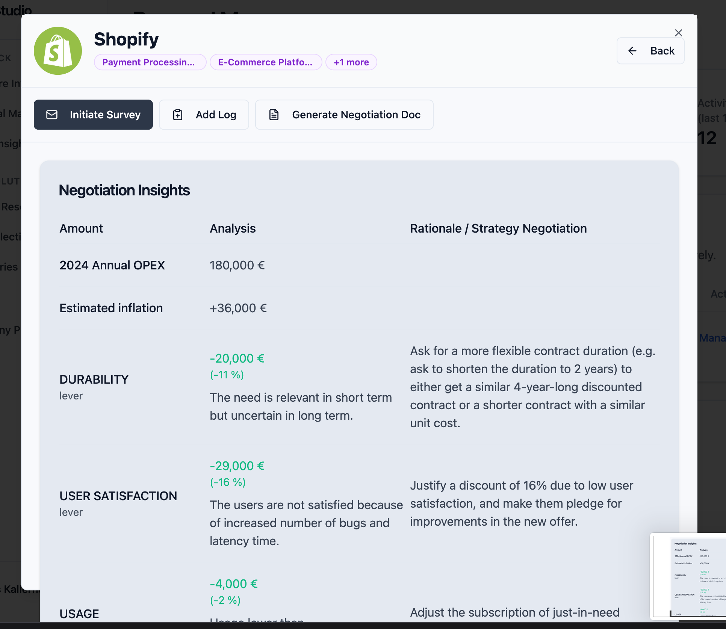Image resolution: width=726 pixels, height=629 pixels.
Task: Click the Amount column header
Action: [81, 228]
